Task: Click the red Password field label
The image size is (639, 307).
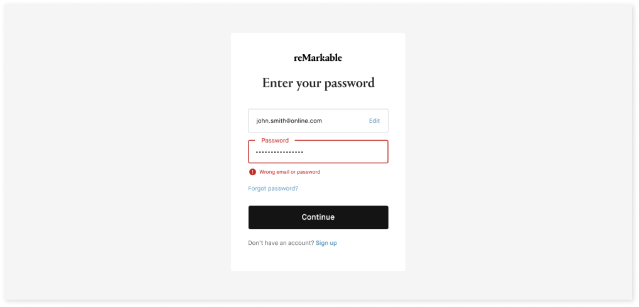Action: [275, 141]
